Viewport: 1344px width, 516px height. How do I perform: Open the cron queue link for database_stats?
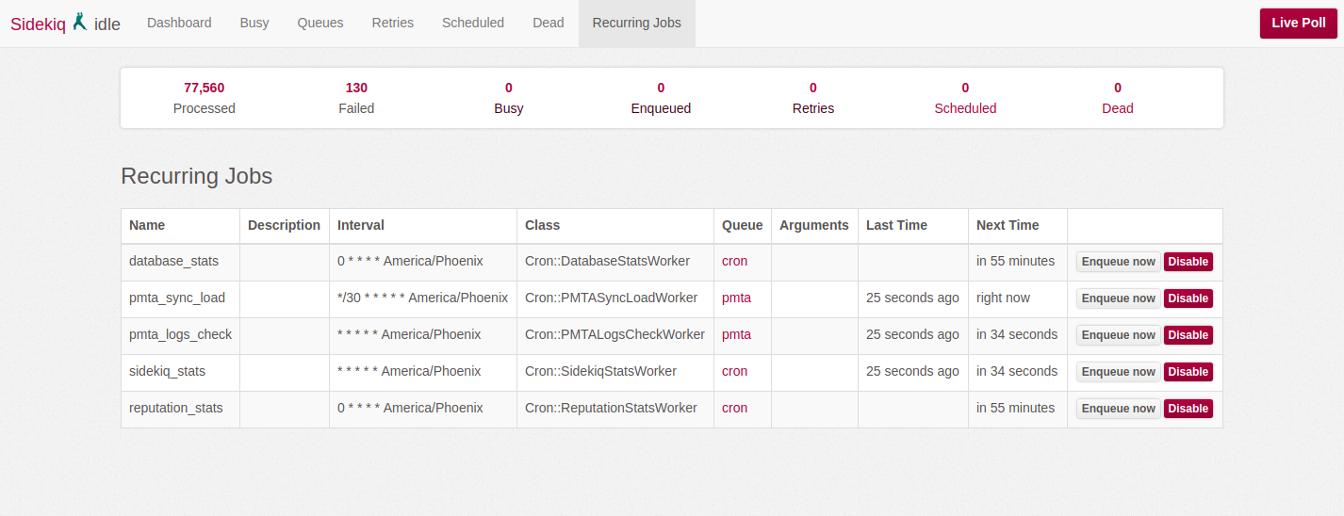pos(734,261)
